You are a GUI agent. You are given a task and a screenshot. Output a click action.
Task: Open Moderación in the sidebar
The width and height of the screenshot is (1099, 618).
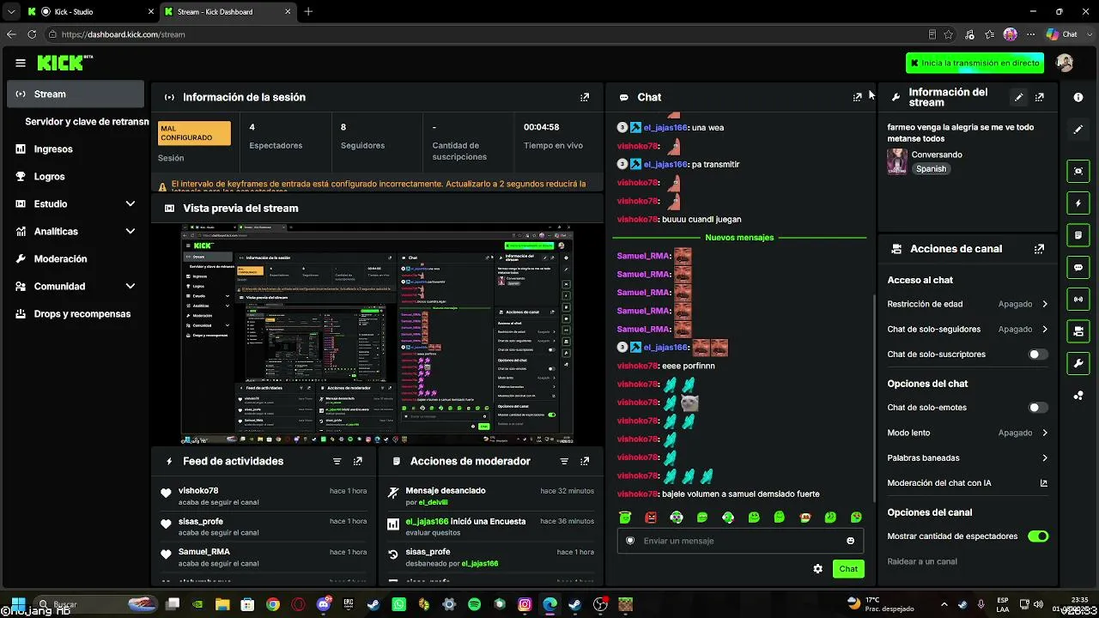pos(76,259)
